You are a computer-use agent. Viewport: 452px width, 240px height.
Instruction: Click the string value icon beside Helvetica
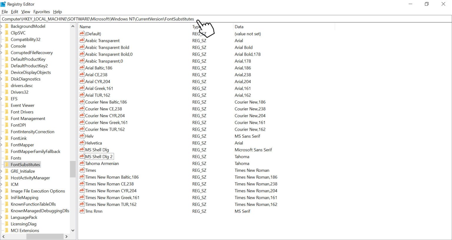[x=82, y=143]
